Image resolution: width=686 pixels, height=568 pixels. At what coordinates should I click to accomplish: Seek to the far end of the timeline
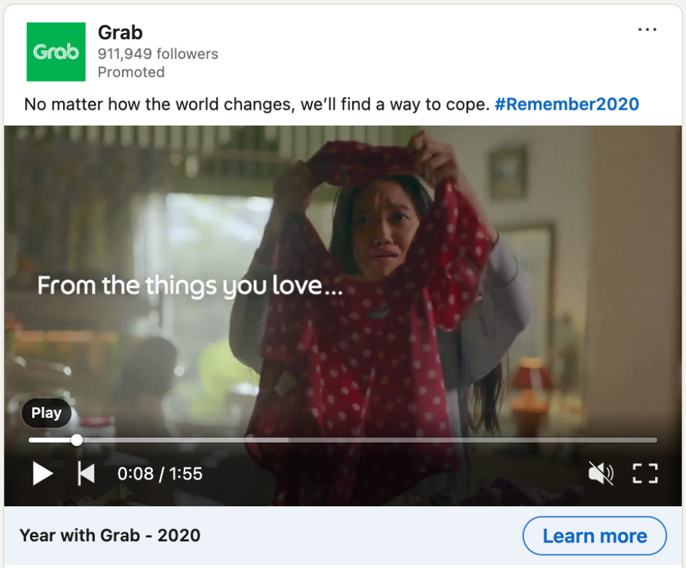[x=653, y=440]
